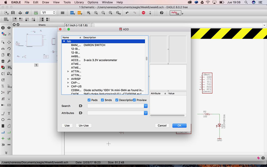Viewport: 267px width, 167px height.
Task: Expand the first ATTIN row with arrow
Action: (x=68, y=71)
